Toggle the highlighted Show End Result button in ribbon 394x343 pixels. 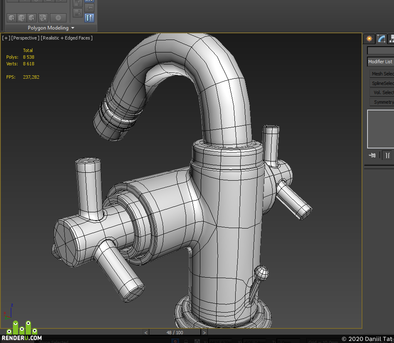click(89, 17)
